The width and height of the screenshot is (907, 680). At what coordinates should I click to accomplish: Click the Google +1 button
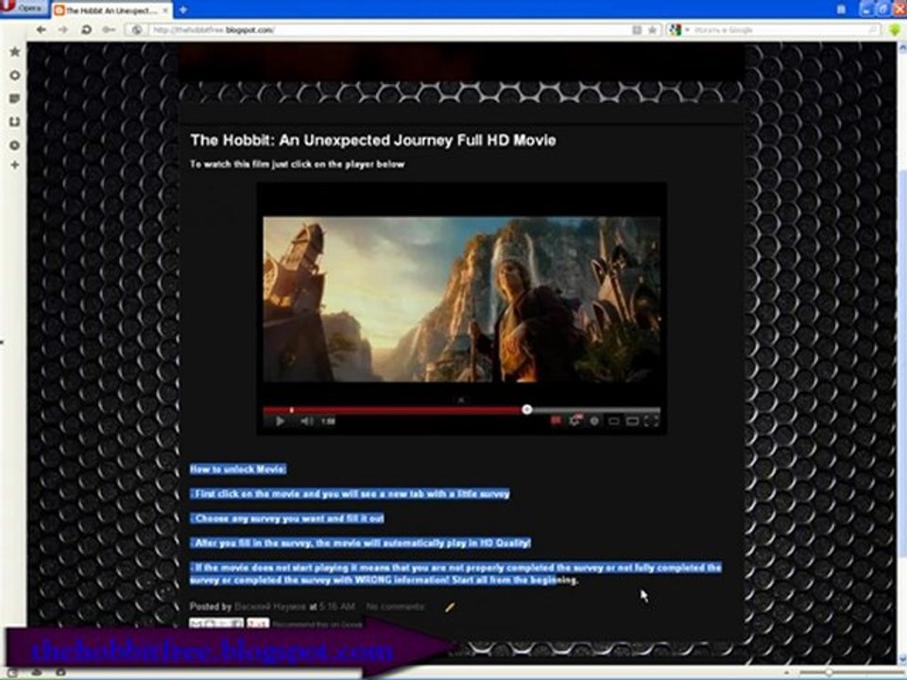point(258,623)
